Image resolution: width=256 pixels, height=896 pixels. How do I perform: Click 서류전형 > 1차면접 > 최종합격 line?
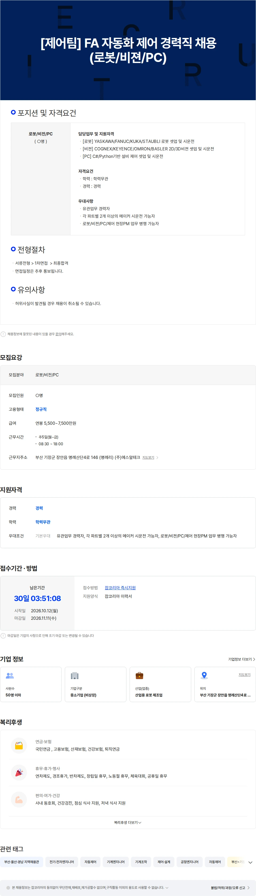point(42,263)
